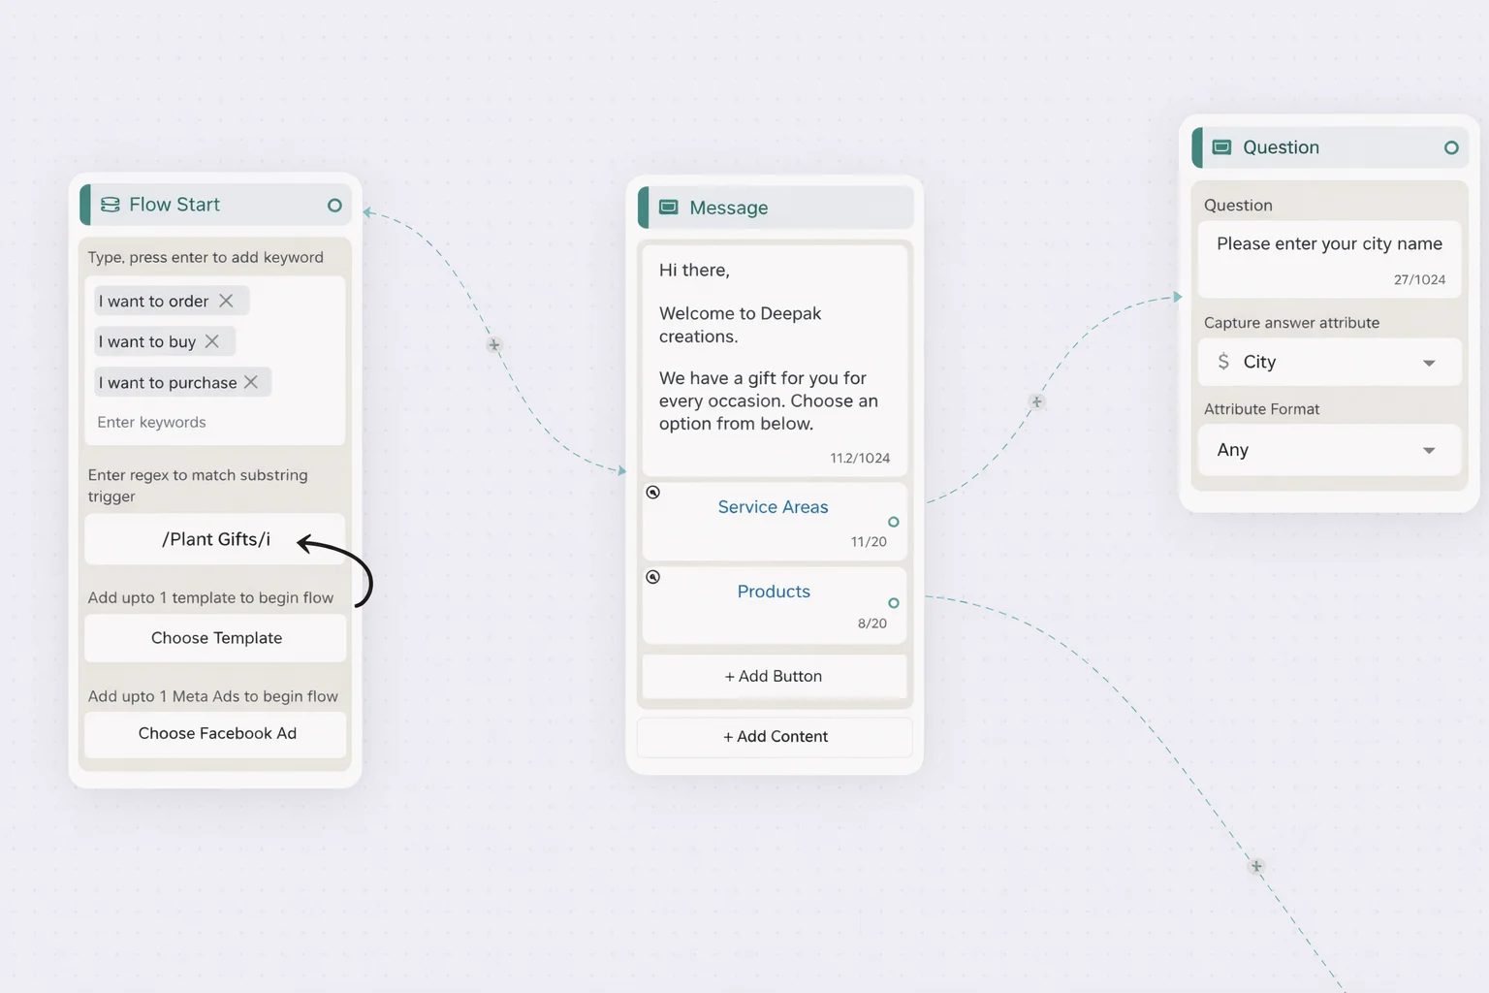Click the Products button output port
1489x993 pixels.
pos(894,603)
